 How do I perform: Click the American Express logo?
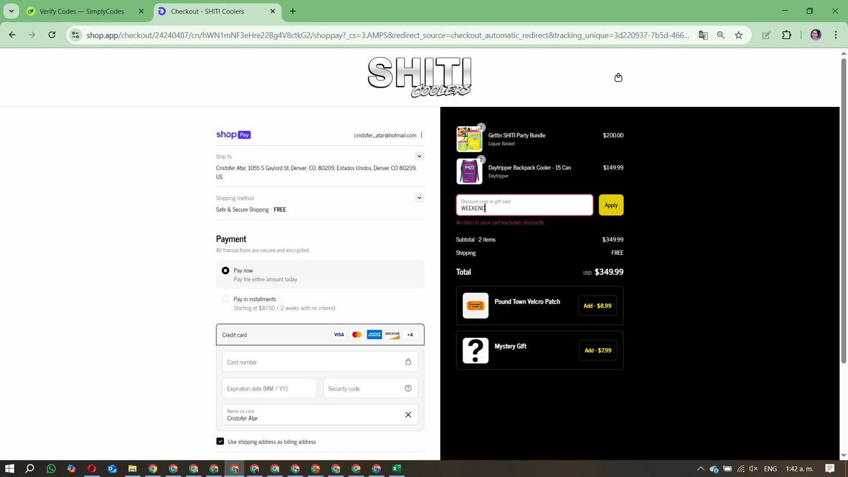point(374,335)
